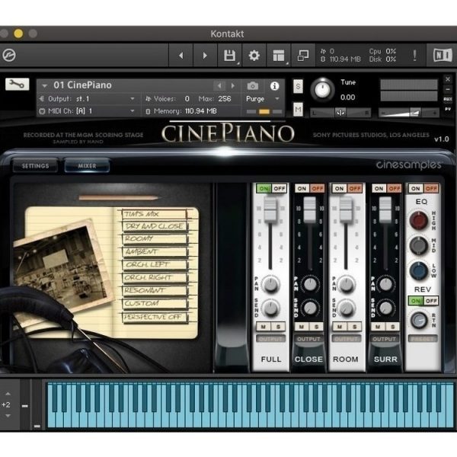Screen dimensions: 457x457
Task: Click the FULL channel volume fader
Action: tap(270, 210)
